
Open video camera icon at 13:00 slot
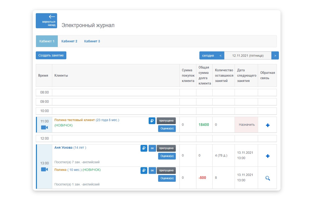(44, 169)
